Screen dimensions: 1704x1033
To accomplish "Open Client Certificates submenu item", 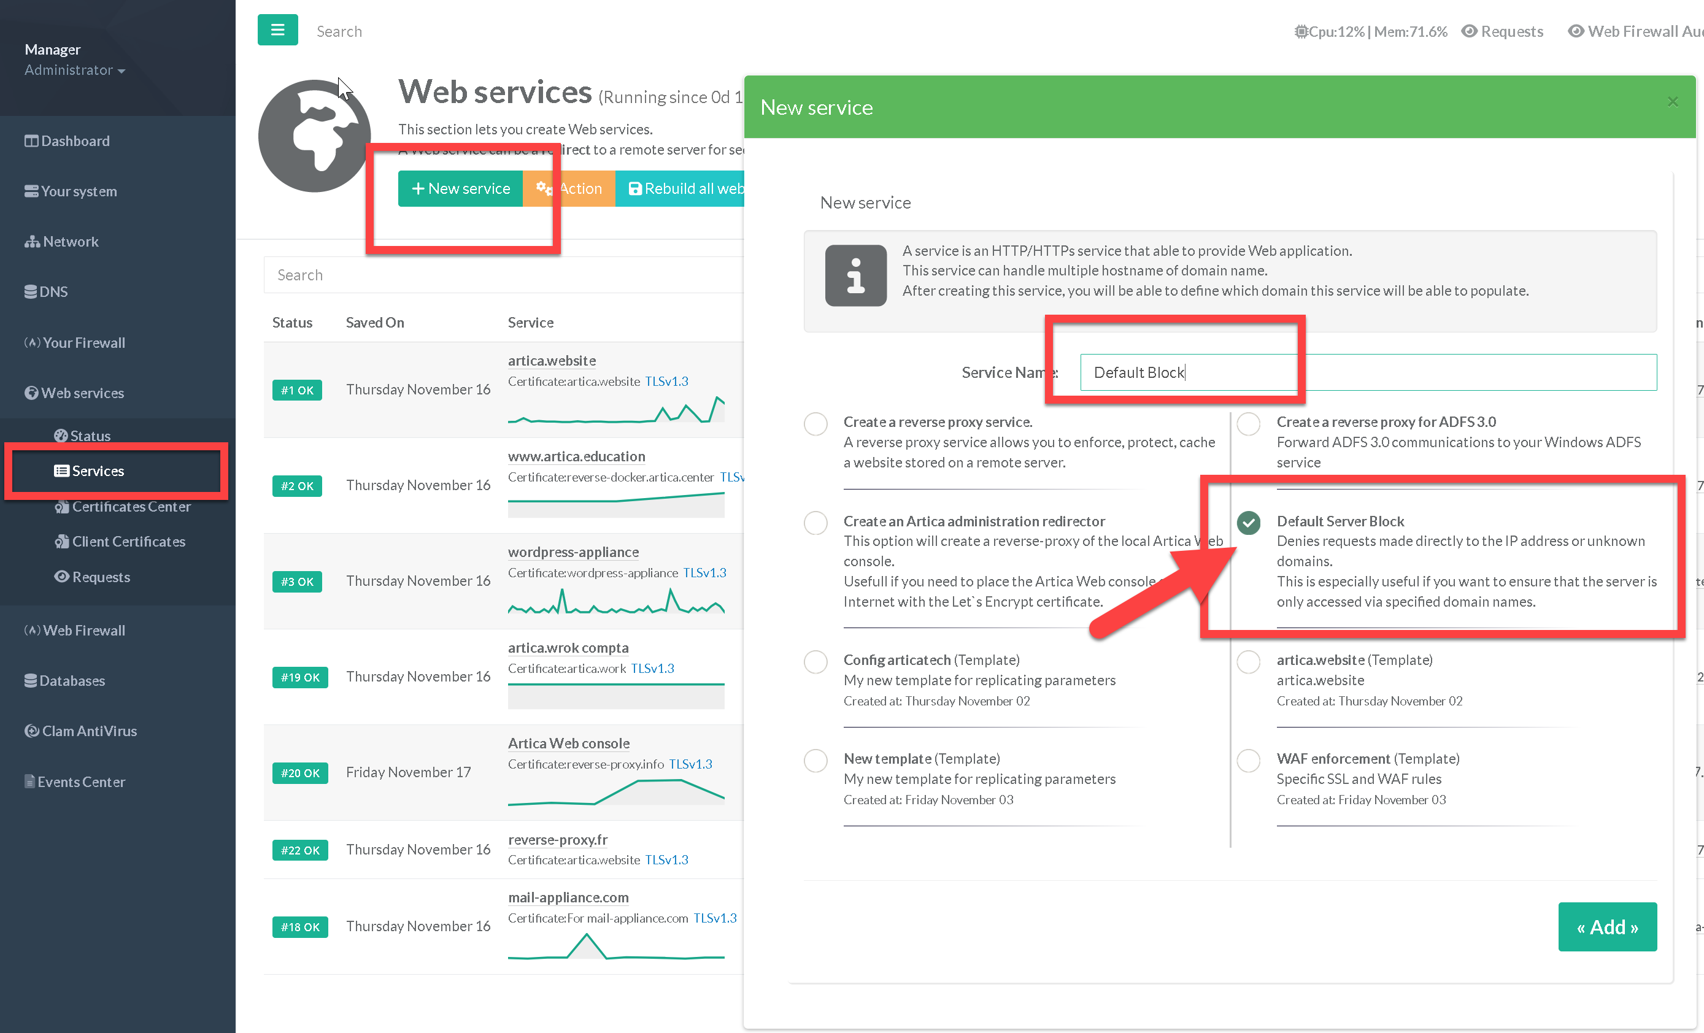I will coord(128,542).
